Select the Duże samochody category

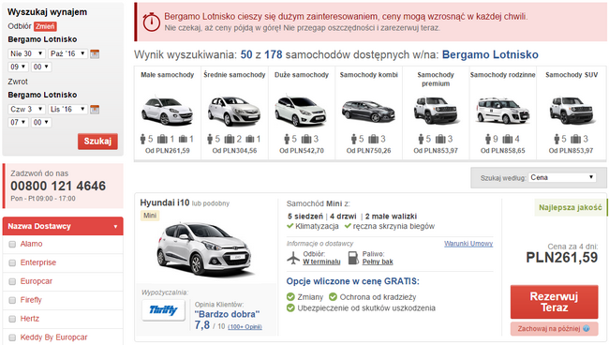pos(302,112)
